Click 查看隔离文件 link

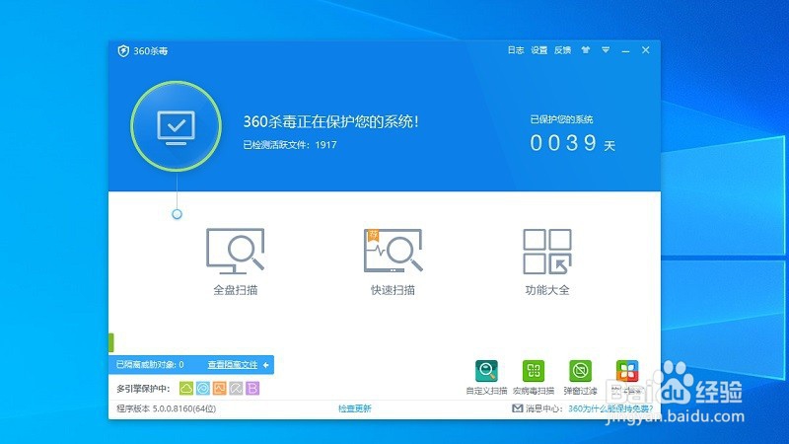click(233, 364)
